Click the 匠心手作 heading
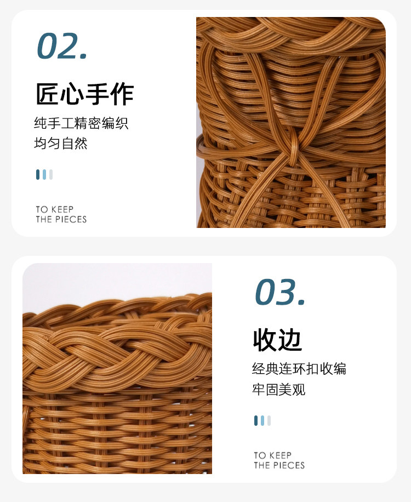Screen dimensions: 411x502 tap(84, 94)
